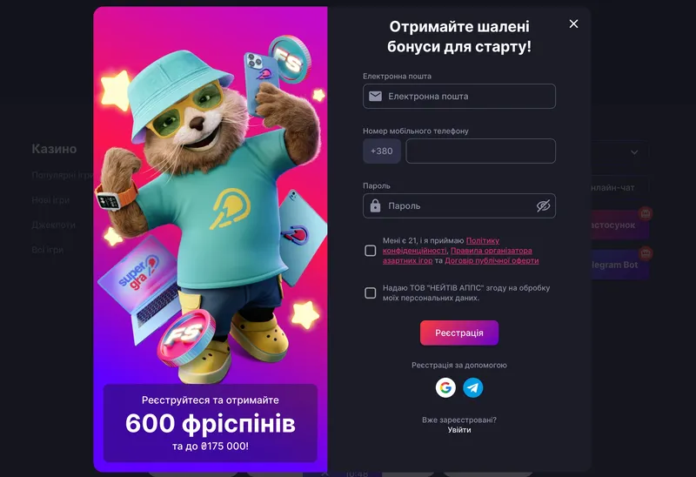The image size is (696, 477).
Task: Tick the personal data consent checkbox
Action: tap(371, 292)
